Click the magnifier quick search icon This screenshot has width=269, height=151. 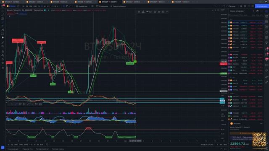click(x=241, y=6)
